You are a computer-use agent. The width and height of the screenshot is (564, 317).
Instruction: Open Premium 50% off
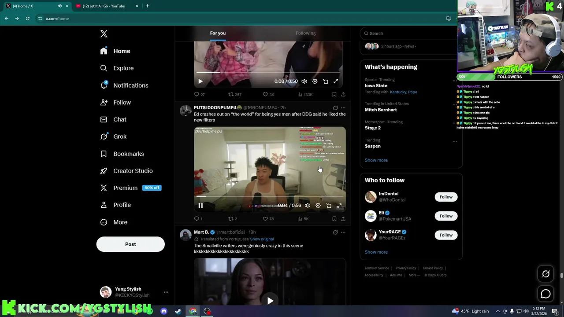[x=131, y=188]
